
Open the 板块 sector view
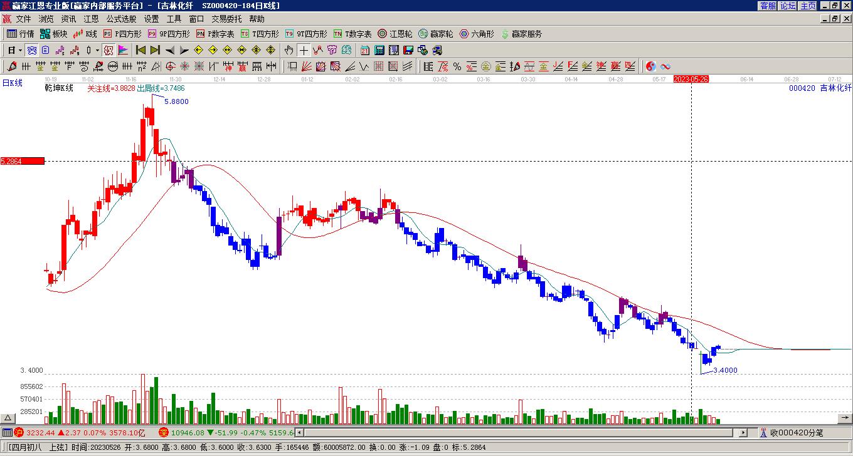[x=53, y=34]
